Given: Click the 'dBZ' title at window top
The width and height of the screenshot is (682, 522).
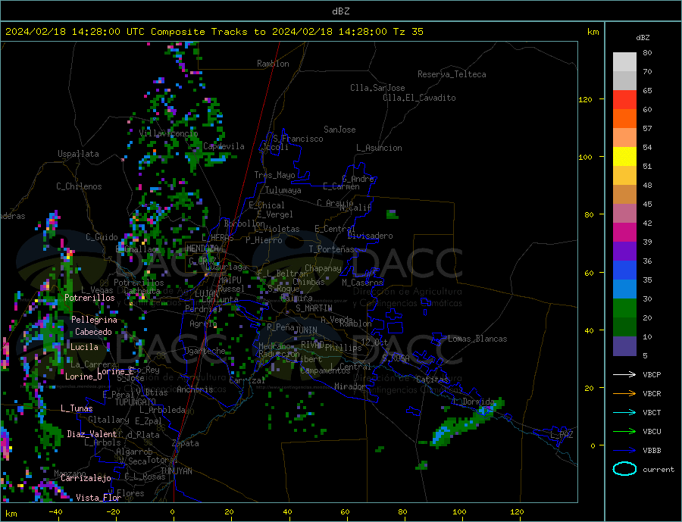Looking at the screenshot, I should click(x=340, y=11).
